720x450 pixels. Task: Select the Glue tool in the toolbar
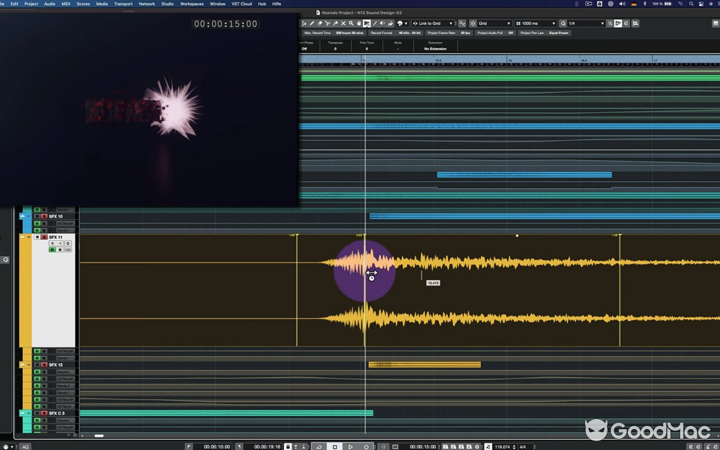click(x=335, y=23)
